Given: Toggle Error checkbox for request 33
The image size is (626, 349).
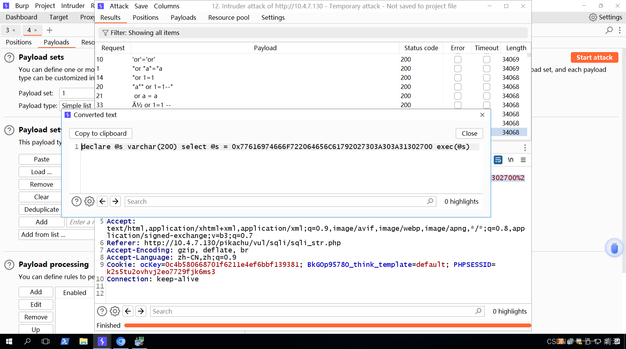Looking at the screenshot, I should coord(458,105).
